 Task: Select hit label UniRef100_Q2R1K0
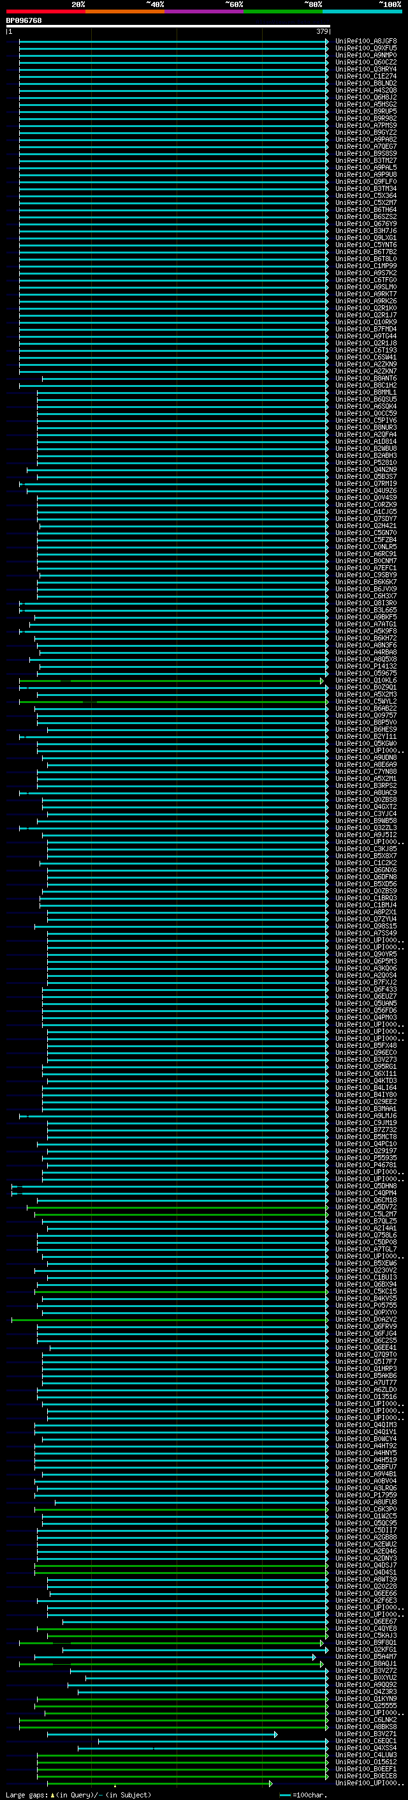tap(366, 308)
